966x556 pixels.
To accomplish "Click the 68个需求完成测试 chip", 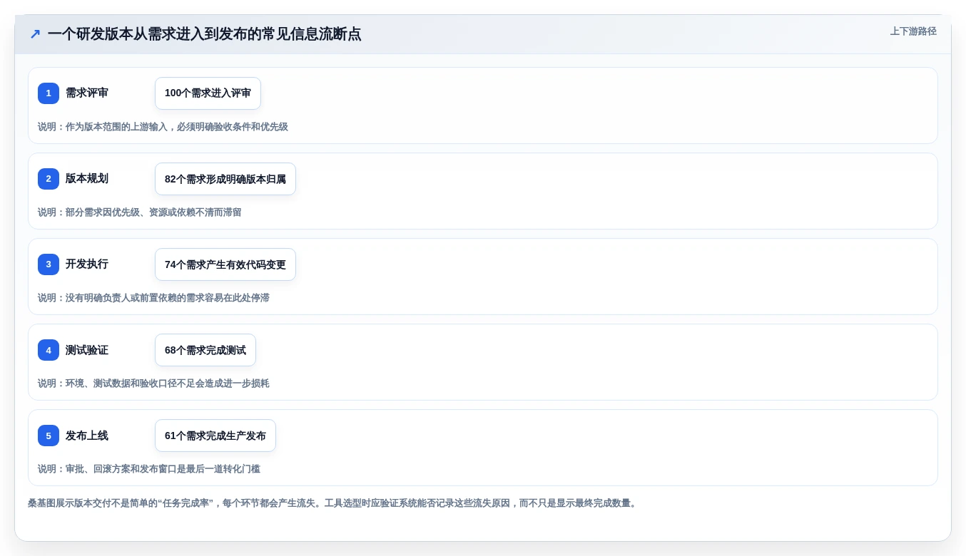I will (x=205, y=350).
